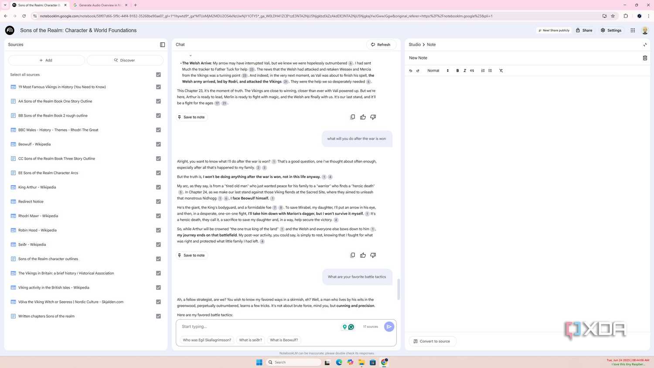Delete the New Note with the trash icon
This screenshot has height=368, width=654.
pyautogui.click(x=645, y=58)
